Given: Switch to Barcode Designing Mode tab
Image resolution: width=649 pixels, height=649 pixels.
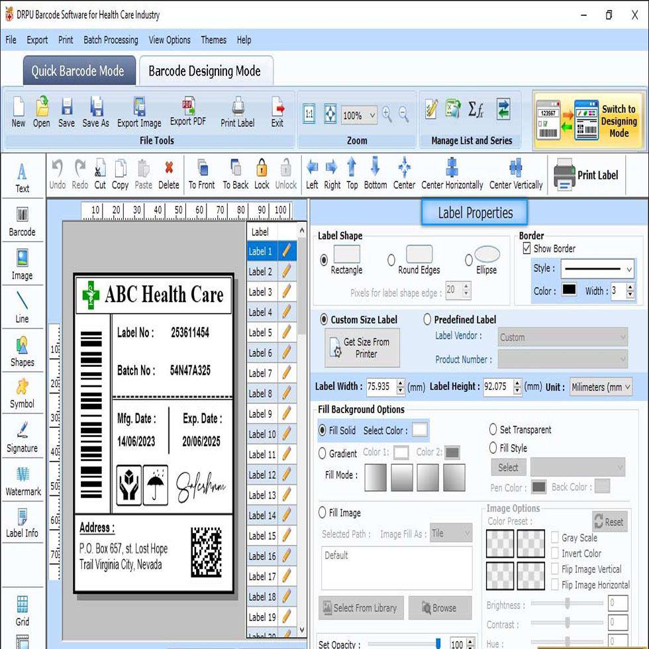Looking at the screenshot, I should coord(205,71).
